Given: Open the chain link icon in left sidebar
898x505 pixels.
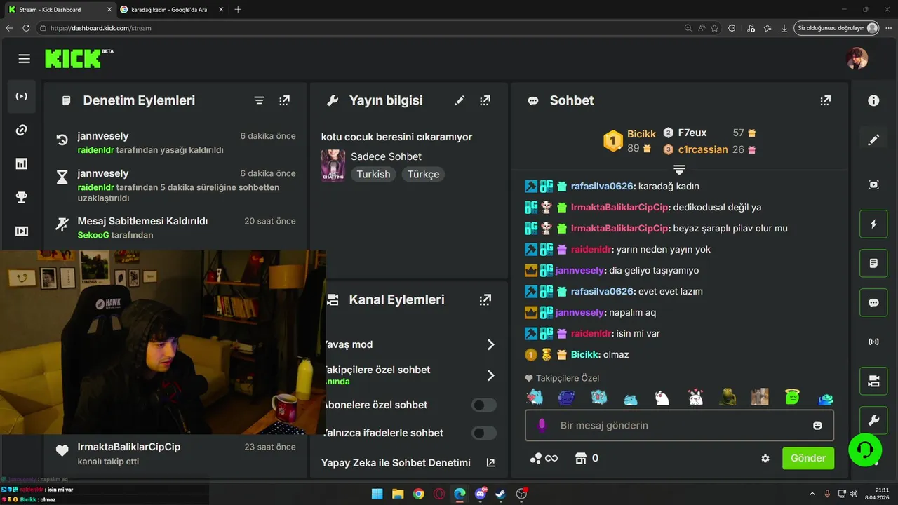Looking at the screenshot, I should click(x=22, y=130).
